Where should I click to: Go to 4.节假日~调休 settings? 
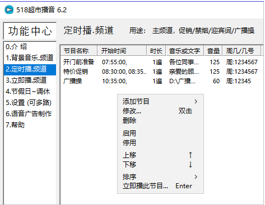click(30, 92)
